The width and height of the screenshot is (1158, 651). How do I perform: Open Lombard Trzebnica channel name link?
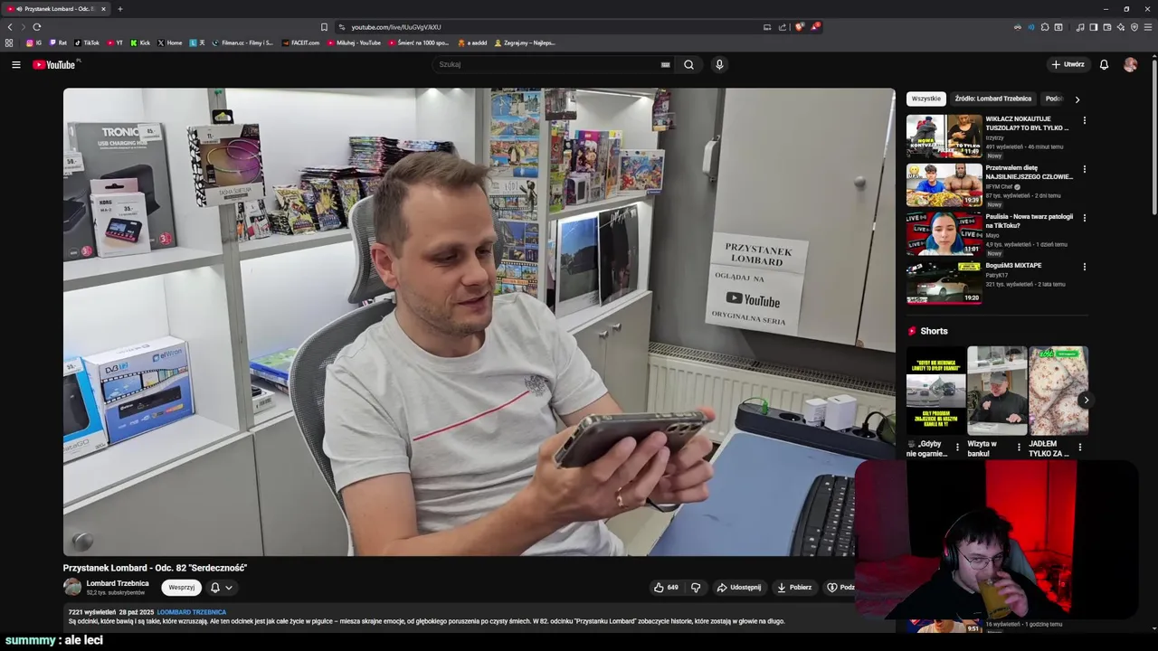(118, 583)
